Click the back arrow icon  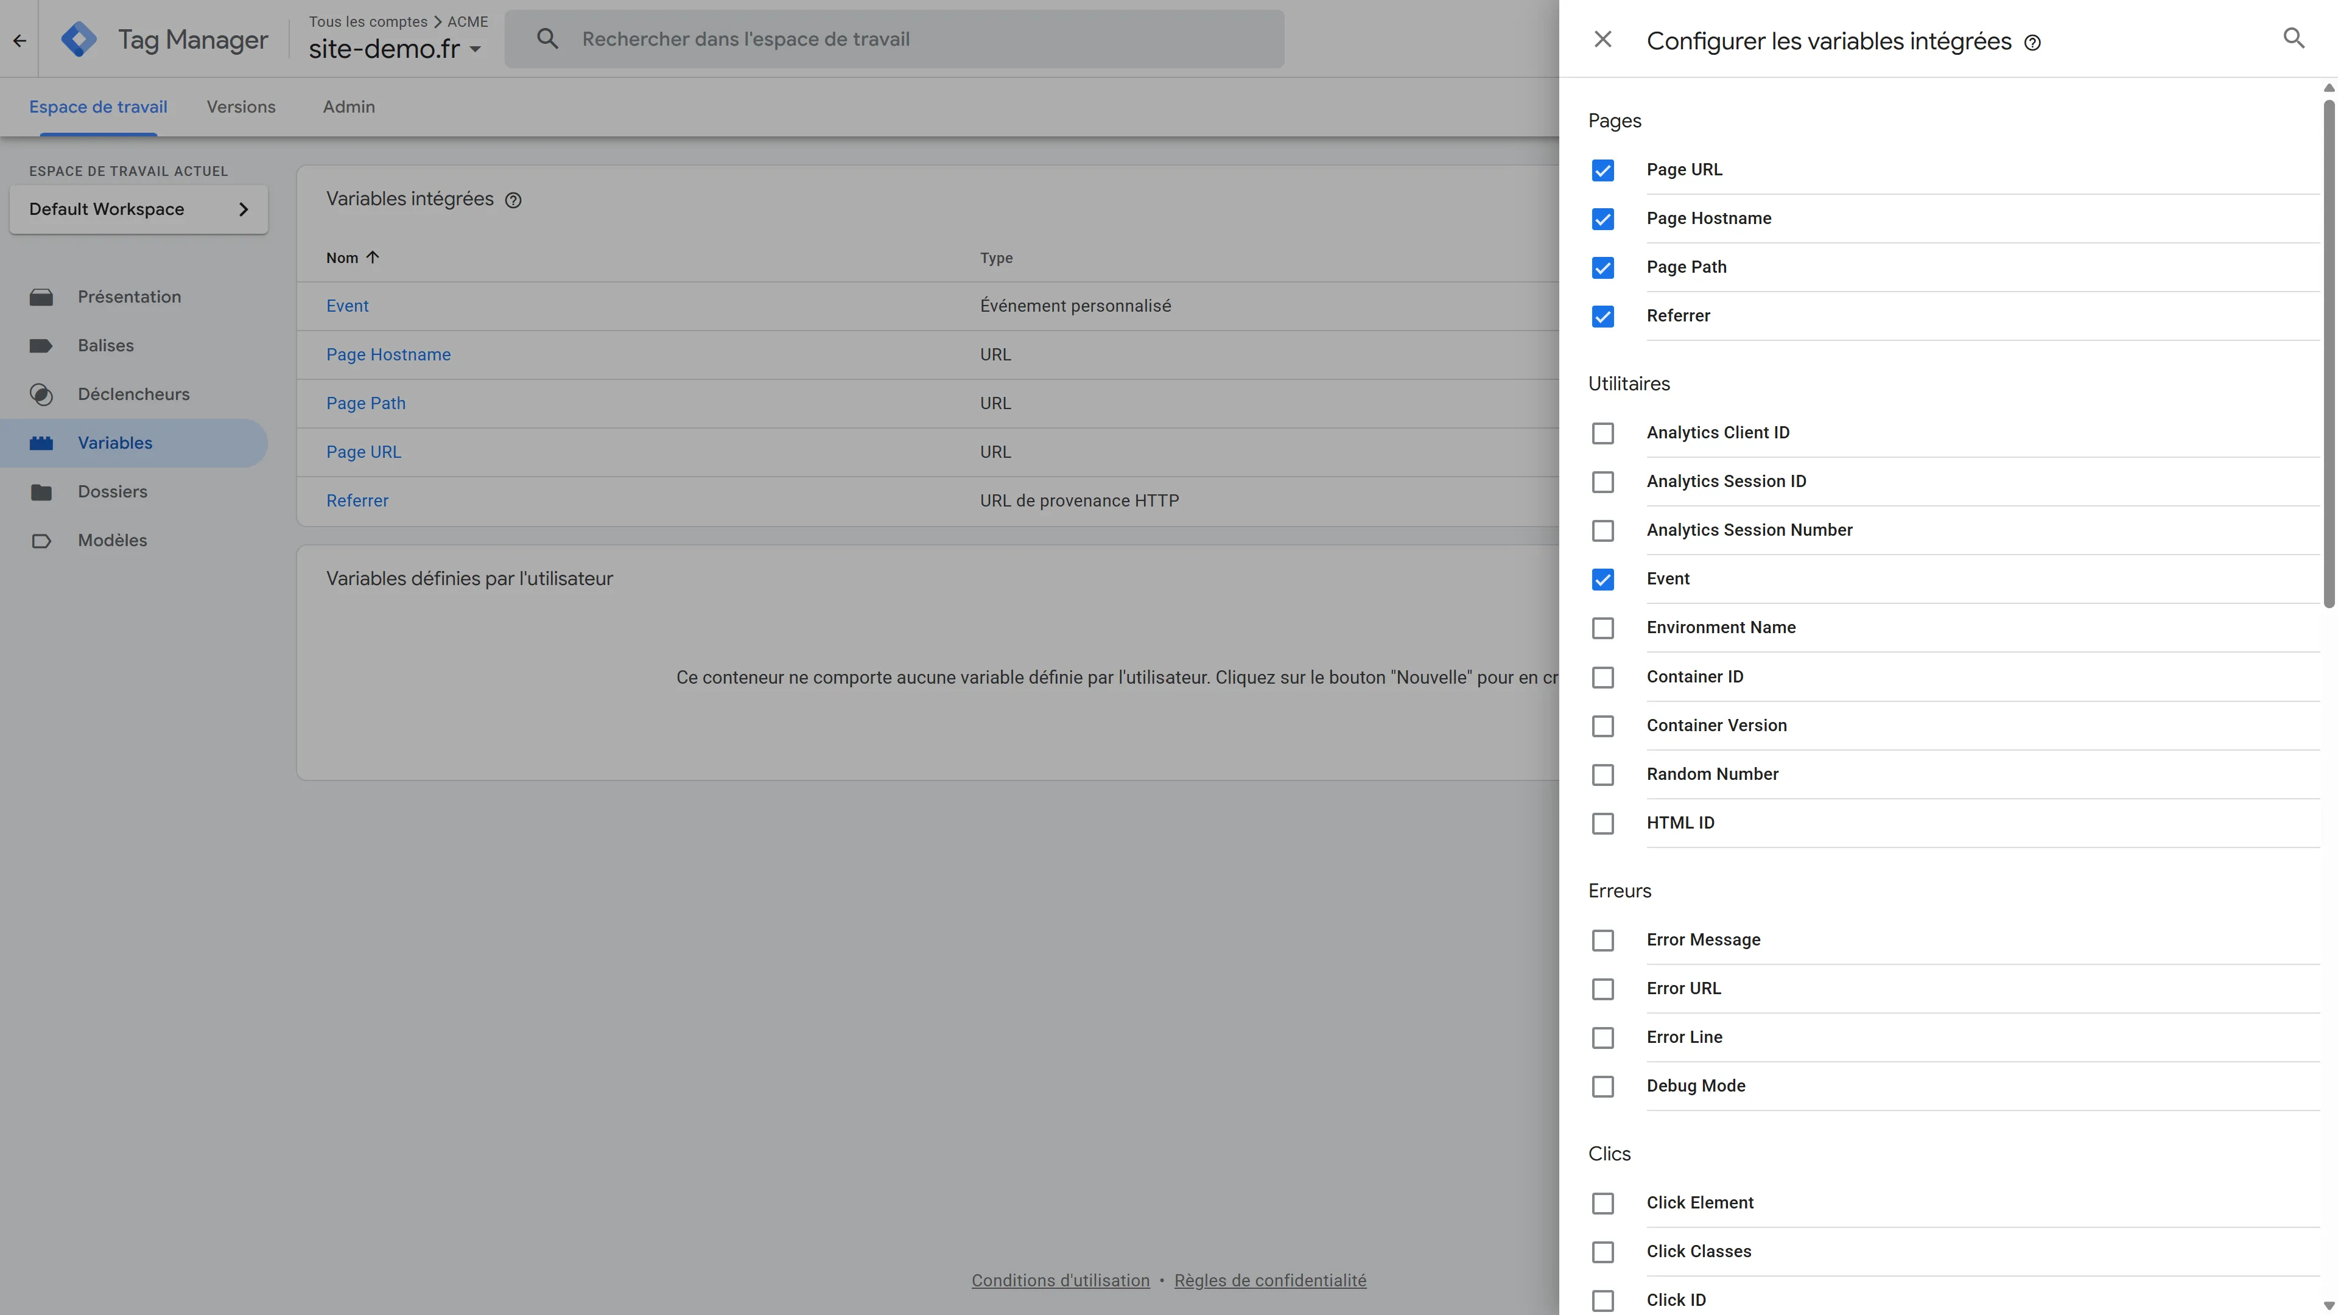(19, 40)
